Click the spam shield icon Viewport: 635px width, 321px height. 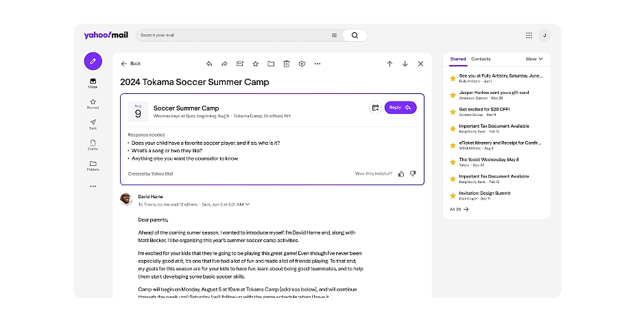pyautogui.click(x=302, y=64)
